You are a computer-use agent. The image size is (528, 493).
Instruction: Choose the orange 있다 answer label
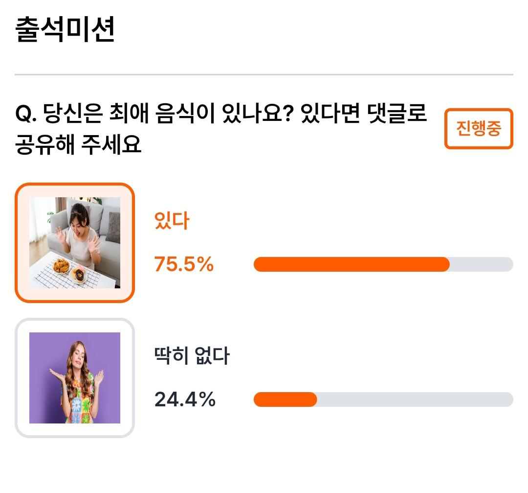coord(172,220)
